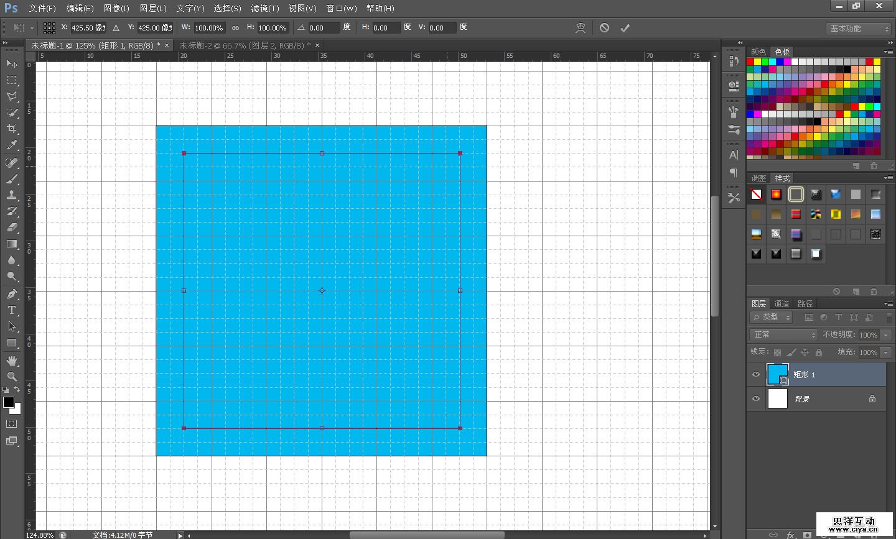Expand the layer opacity 100% dropdown
This screenshot has height=539, width=896.
[x=886, y=335]
